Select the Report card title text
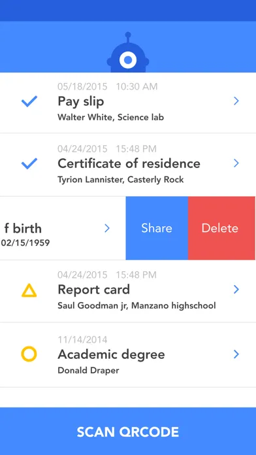The height and width of the screenshot is (455, 256). pos(93,290)
